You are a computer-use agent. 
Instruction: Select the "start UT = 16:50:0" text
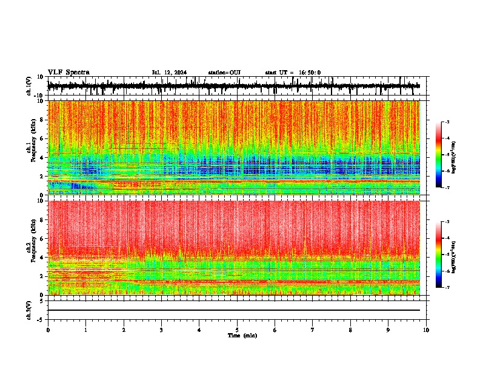click(293, 73)
